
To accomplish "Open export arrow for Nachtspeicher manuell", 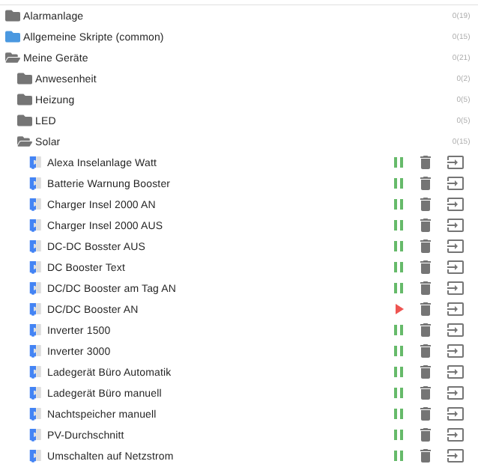I will coord(455,414).
